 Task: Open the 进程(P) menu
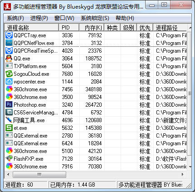[39, 18]
